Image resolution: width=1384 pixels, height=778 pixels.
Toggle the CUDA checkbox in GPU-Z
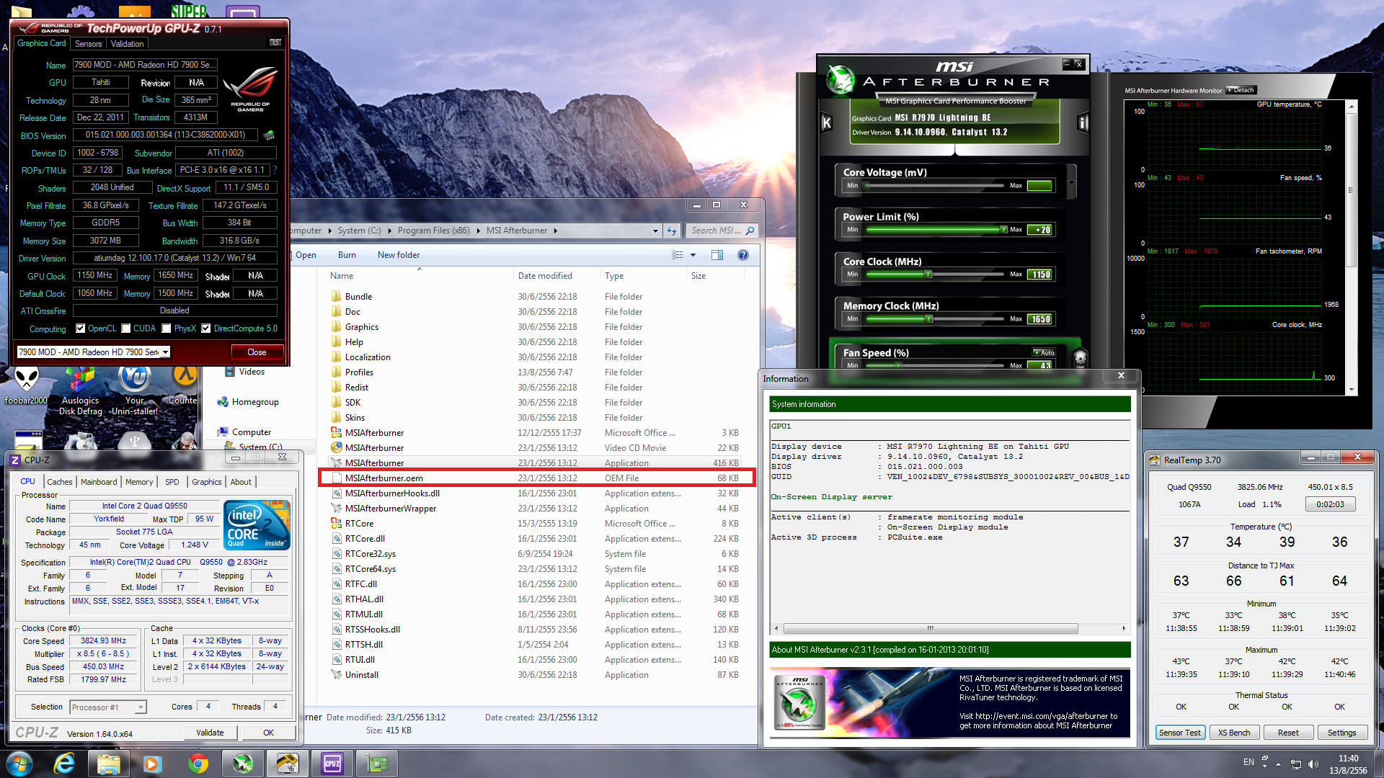[126, 328]
